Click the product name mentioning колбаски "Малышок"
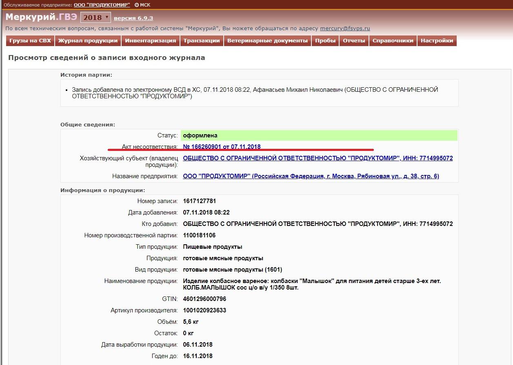The width and height of the screenshot is (513, 365). pyautogui.click(x=312, y=284)
